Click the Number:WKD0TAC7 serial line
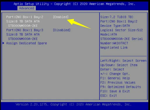 pyautogui.click(x=114, y=43)
